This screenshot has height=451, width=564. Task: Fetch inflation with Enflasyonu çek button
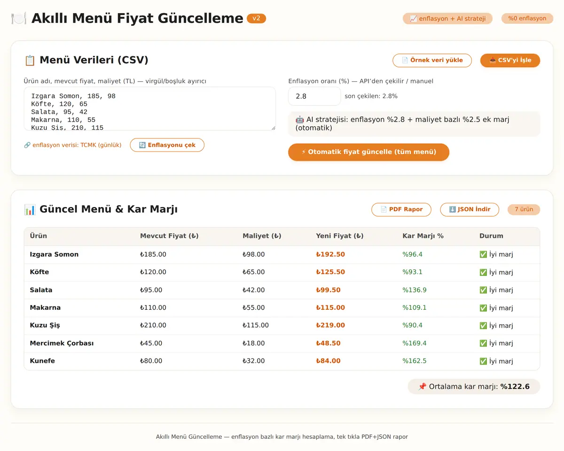[x=167, y=145]
